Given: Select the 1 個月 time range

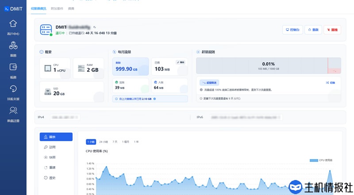Looking at the screenshot, I should 126,142.
